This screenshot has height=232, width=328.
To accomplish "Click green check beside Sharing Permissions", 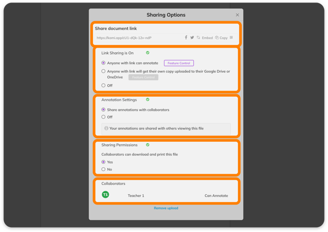I will click(x=148, y=145).
